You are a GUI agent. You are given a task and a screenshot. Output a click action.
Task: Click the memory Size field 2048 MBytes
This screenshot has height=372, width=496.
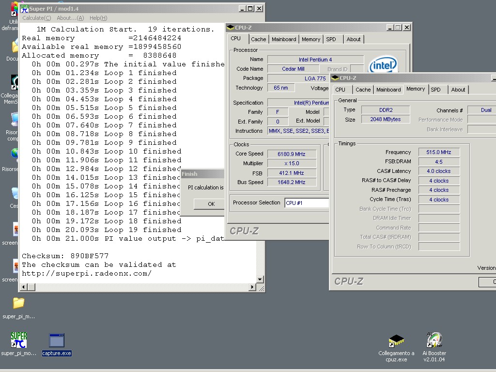pos(386,119)
